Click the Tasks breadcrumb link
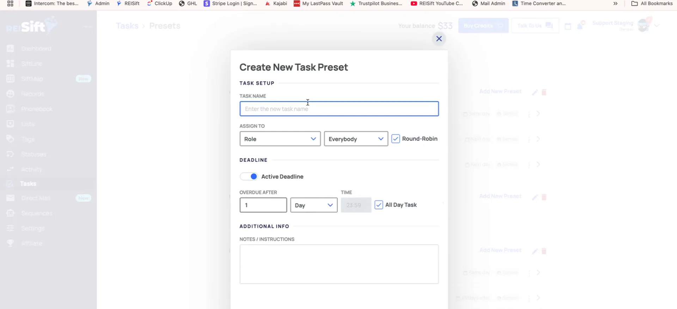This screenshot has height=309, width=677. pos(127,26)
